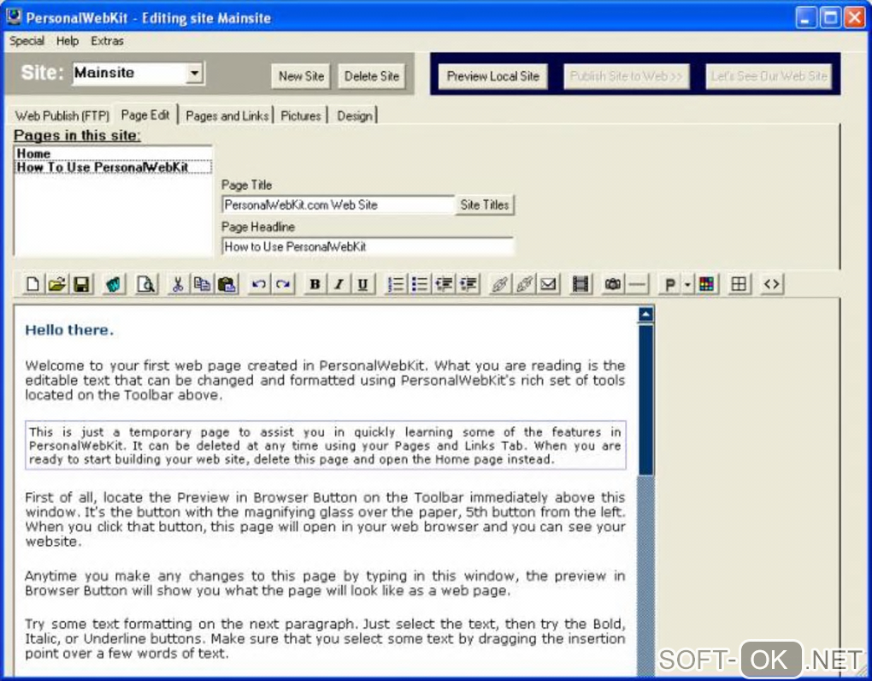Click the Open folder toolbar icon

(56, 284)
